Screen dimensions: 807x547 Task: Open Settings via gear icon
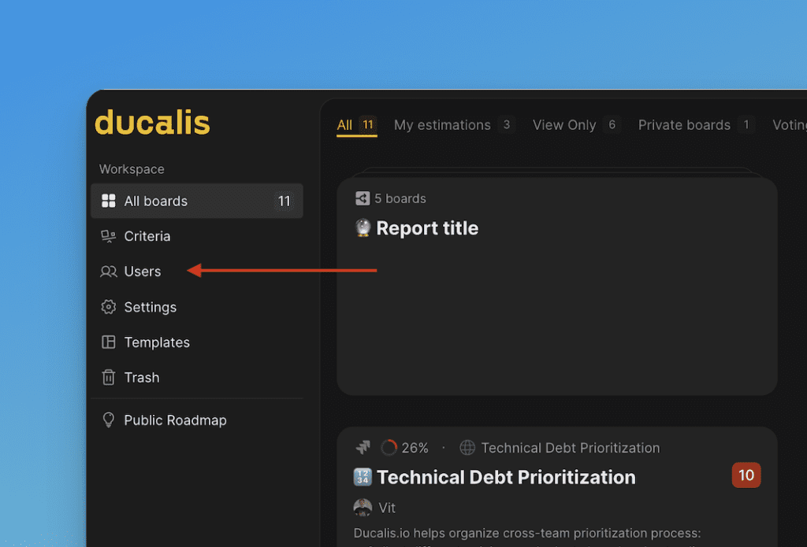pos(109,307)
